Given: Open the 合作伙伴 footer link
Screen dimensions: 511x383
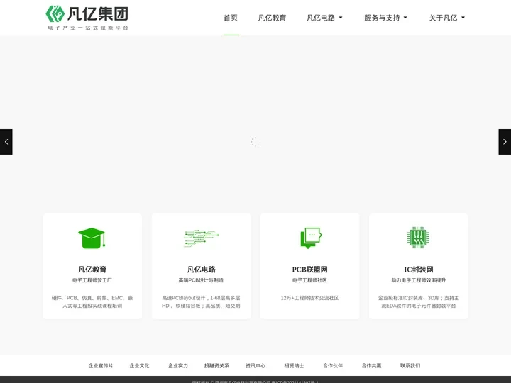Looking at the screenshot, I should pyautogui.click(x=333, y=366).
